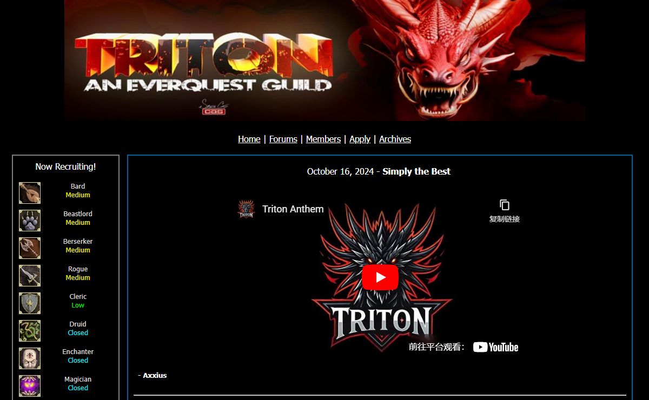The image size is (649, 400).
Task: Click the Rogue dagger icon
Action: (30, 276)
